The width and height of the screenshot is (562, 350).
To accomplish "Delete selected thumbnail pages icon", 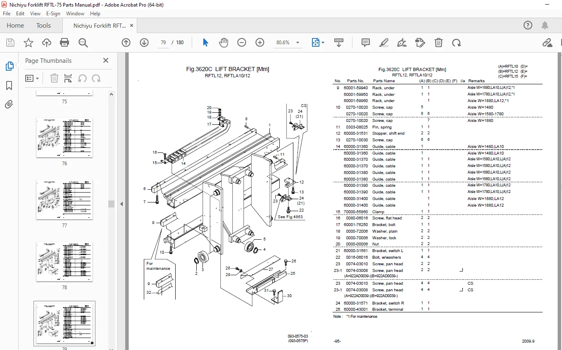I will point(54,78).
